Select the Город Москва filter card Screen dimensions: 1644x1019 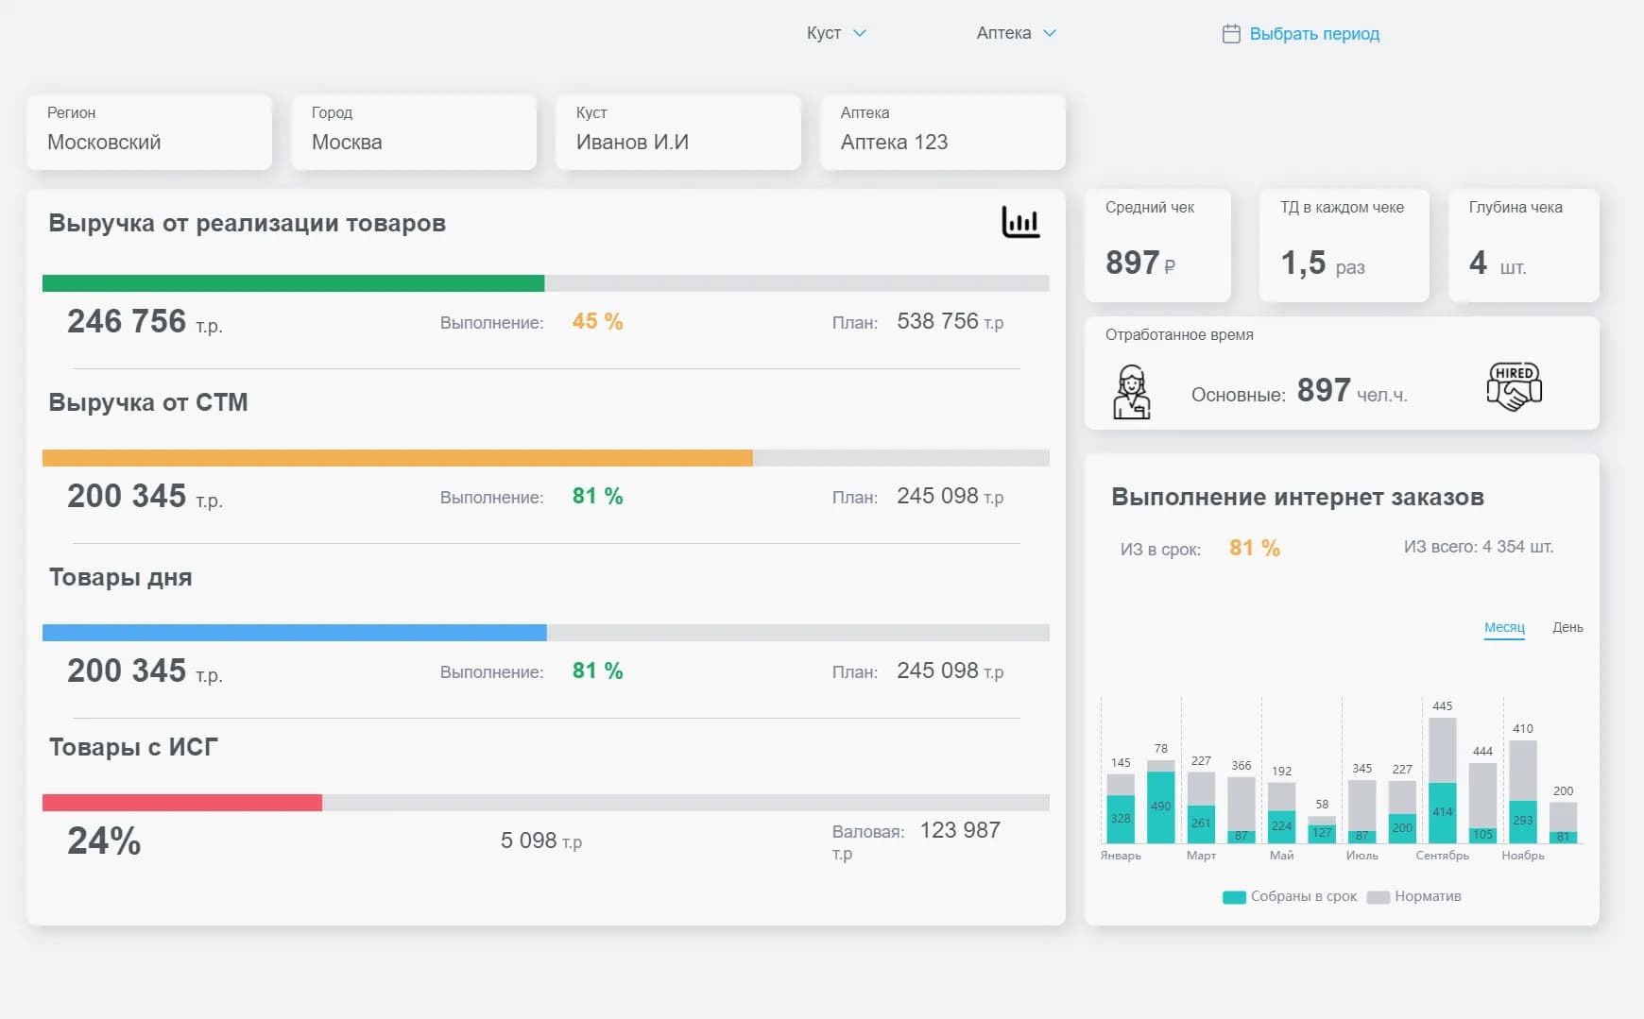click(414, 132)
